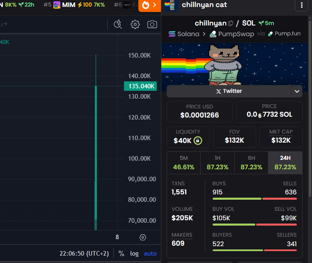Click the 150.00K price axis label
The image size is (312, 263).
pyautogui.click(x=139, y=55)
